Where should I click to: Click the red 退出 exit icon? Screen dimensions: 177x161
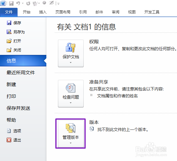coord(9,140)
